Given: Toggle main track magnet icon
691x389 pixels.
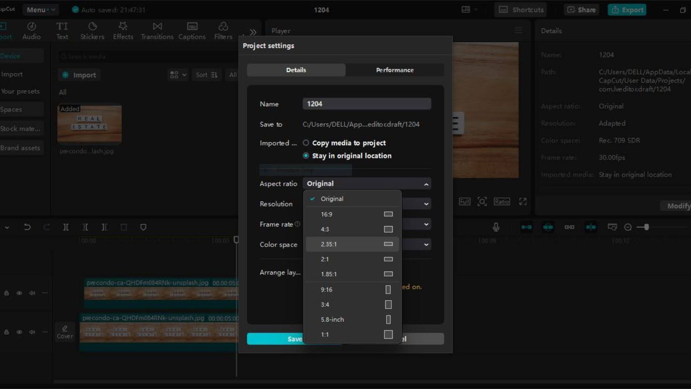Looking at the screenshot, I should [526, 227].
